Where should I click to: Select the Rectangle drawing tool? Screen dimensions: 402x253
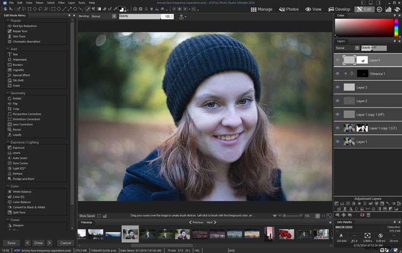point(53,9)
